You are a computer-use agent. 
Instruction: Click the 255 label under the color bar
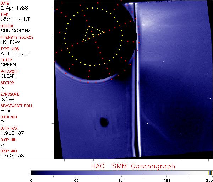coord(209,180)
